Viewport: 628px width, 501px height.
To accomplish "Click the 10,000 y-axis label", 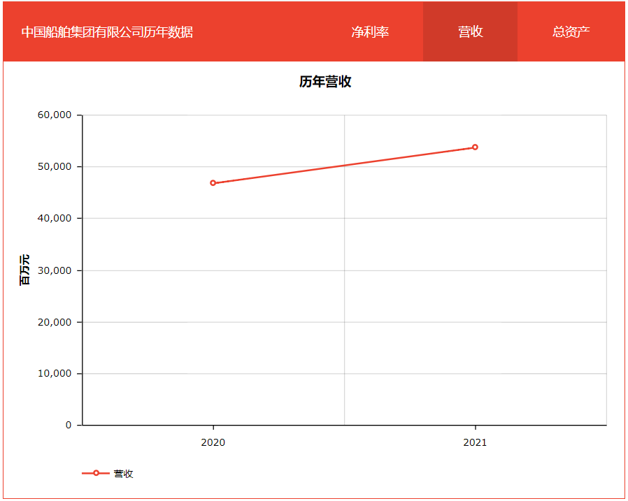I will click(x=53, y=374).
